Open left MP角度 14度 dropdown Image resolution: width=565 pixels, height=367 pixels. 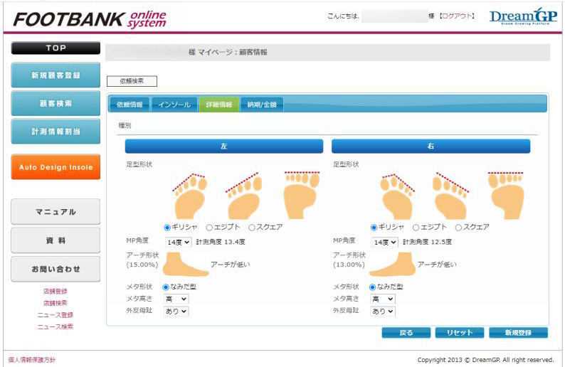pos(178,242)
